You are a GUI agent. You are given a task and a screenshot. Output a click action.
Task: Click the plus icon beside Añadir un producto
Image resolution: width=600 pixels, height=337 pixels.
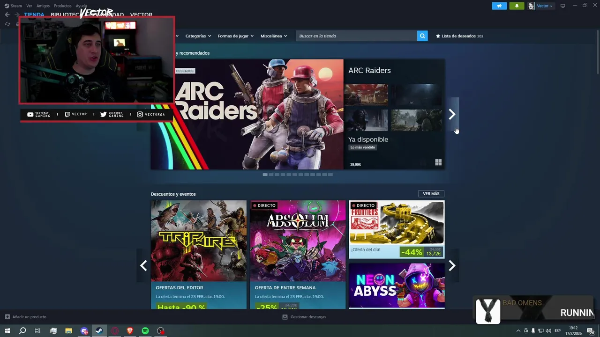pos(7,317)
